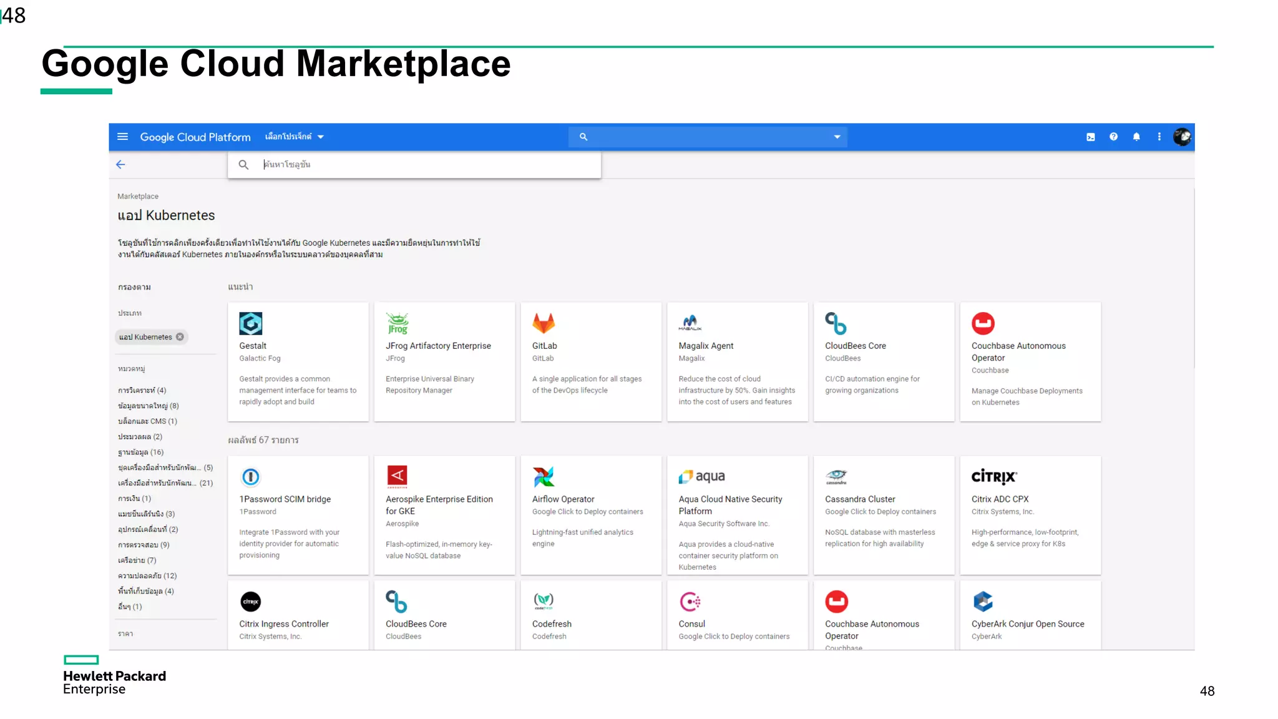
Task: Click CloudBees logo in the featured row
Action: [836, 323]
